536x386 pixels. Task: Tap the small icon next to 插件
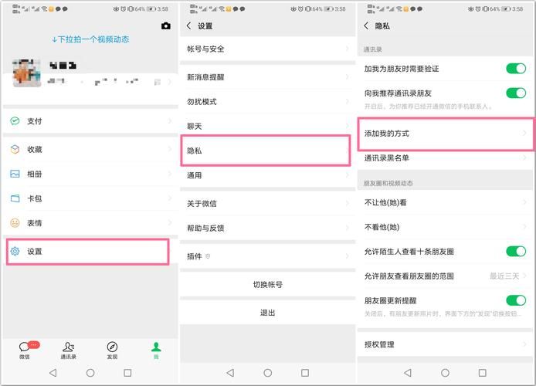208,256
